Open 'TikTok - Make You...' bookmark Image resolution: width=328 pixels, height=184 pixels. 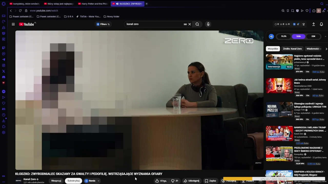pyautogui.click(x=88, y=17)
